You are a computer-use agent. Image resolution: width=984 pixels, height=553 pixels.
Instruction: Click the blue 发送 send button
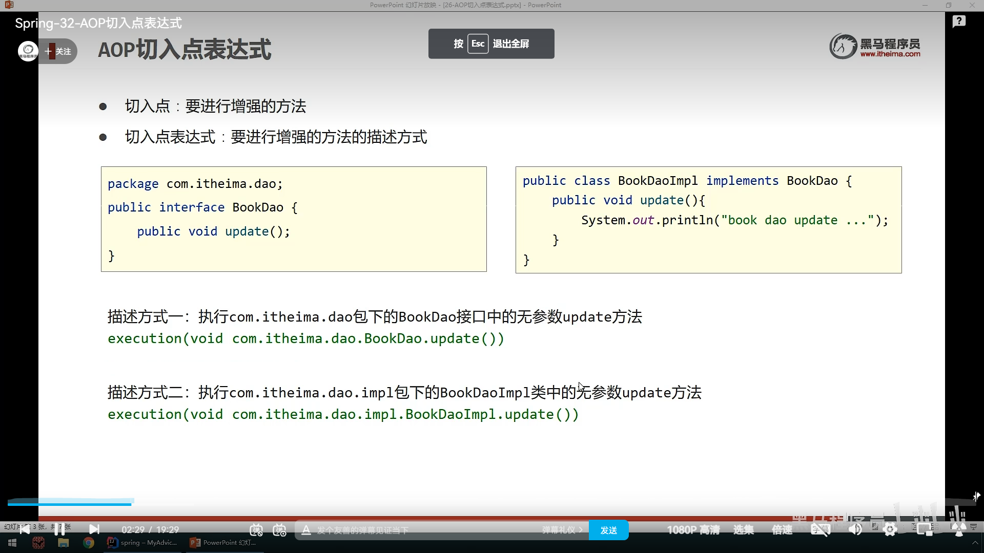pyautogui.click(x=608, y=530)
